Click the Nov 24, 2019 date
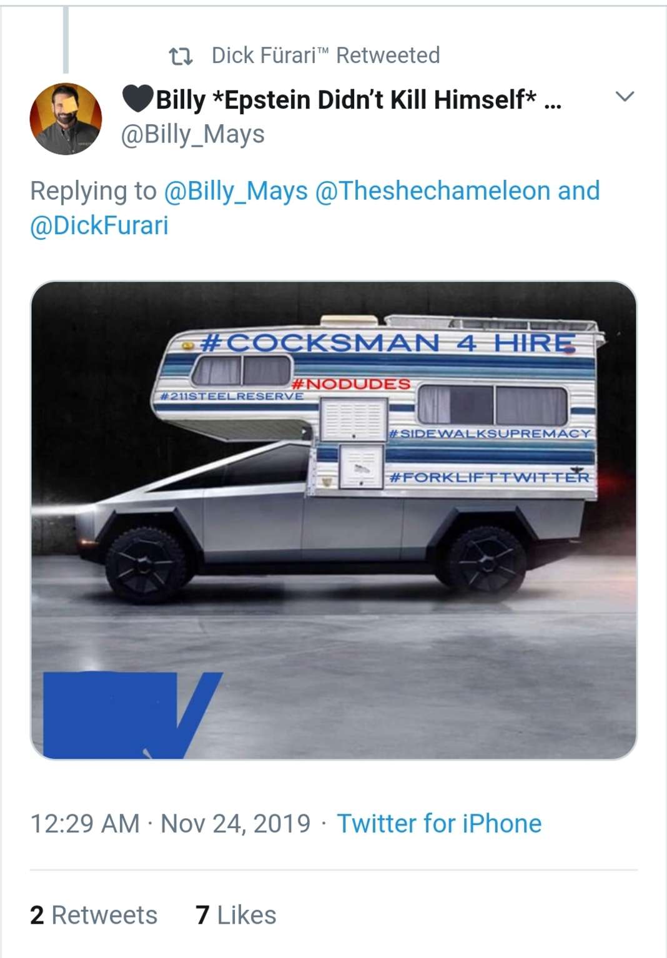 [x=235, y=824]
